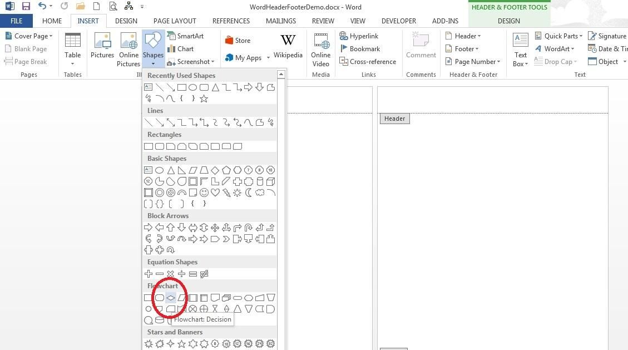This screenshot has width=628, height=350.
Task: Expand the Page Number menu
Action: pos(473,61)
